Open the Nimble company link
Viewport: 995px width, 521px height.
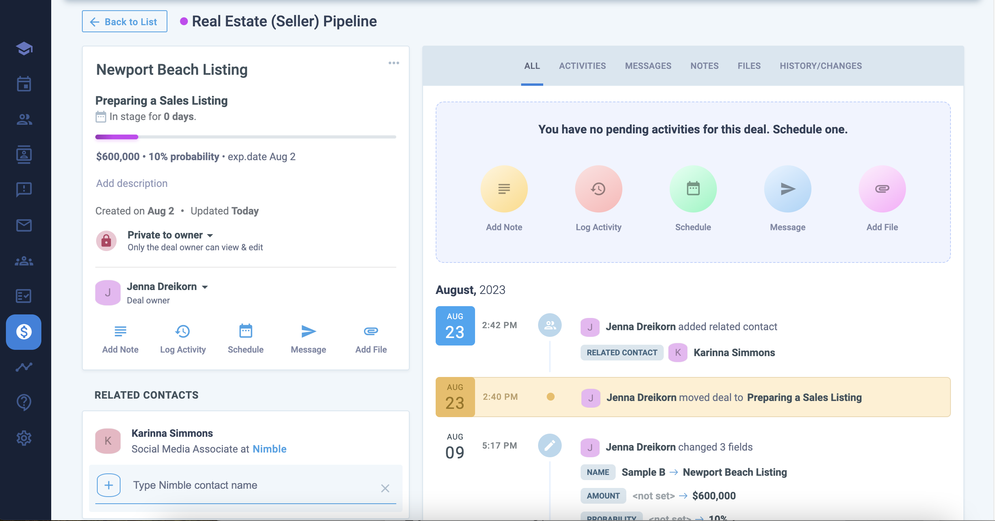click(x=269, y=449)
